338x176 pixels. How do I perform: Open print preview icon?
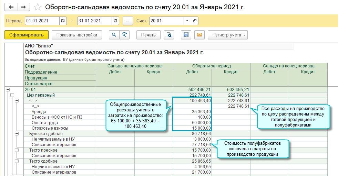click(169, 35)
